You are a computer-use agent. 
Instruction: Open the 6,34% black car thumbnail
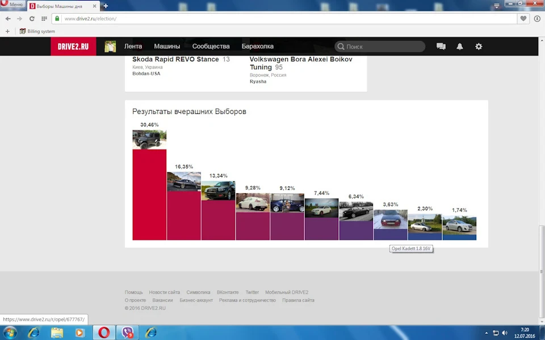(356, 211)
